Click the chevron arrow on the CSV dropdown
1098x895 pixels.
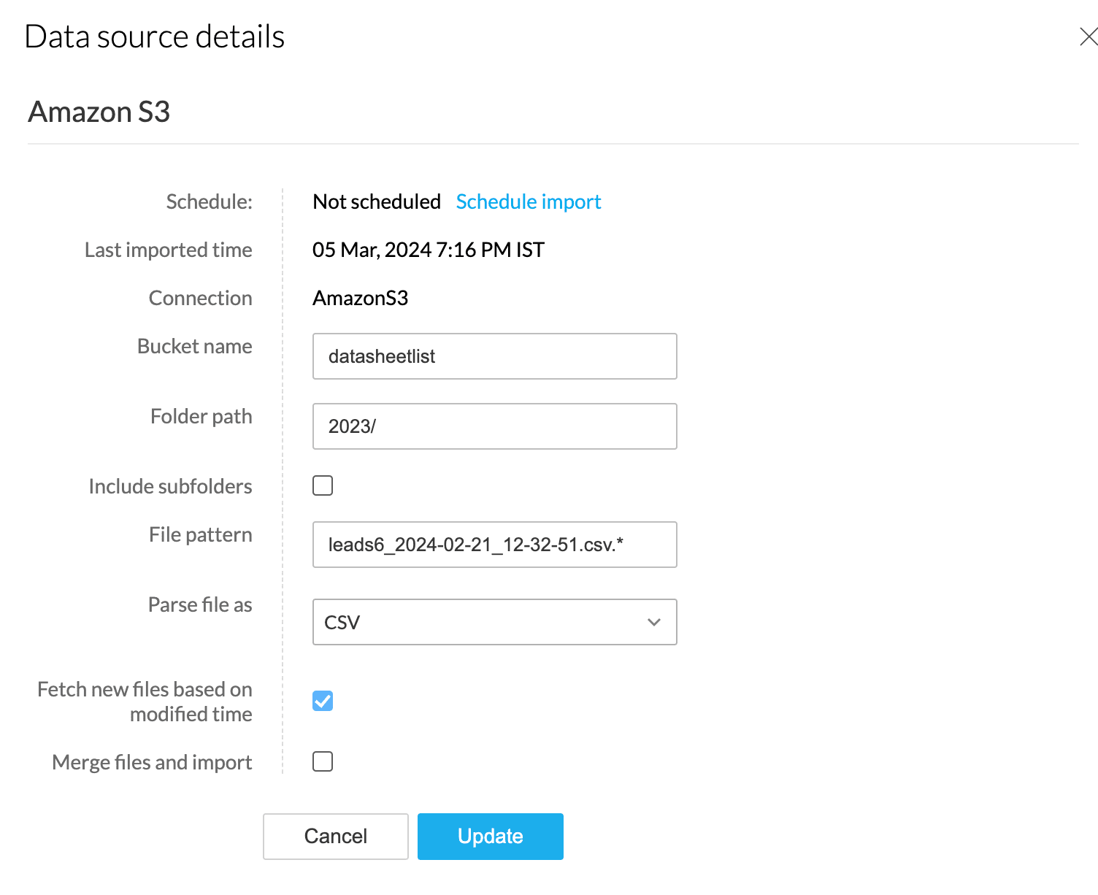653,623
